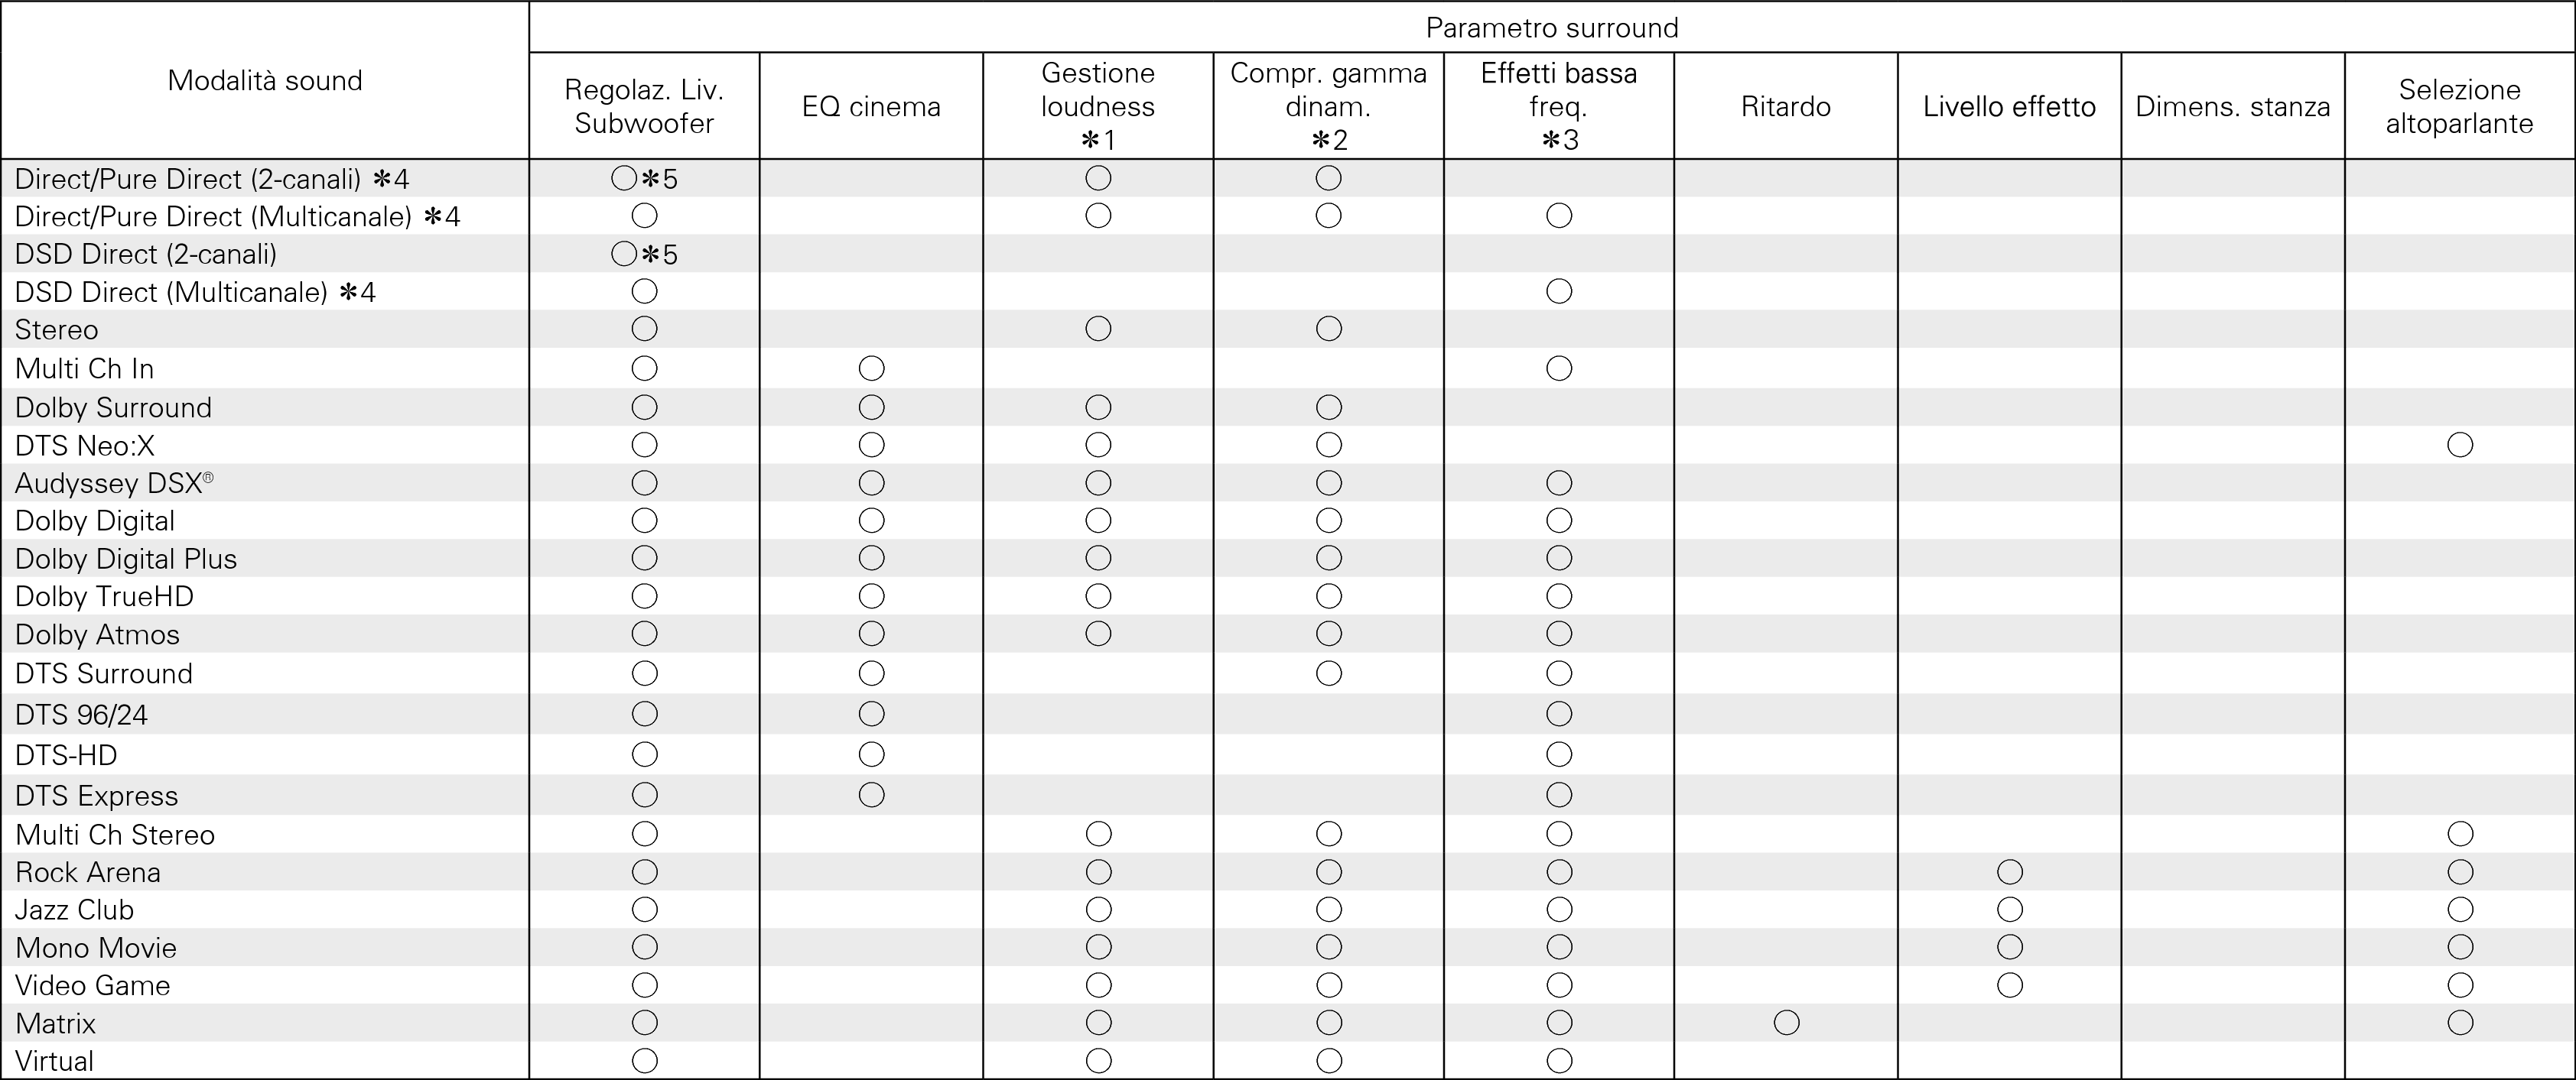This screenshot has height=1080, width=2576.
Task: Click Subwoofer circle in DSD Direct (2-canali) row
Action: [x=624, y=254]
